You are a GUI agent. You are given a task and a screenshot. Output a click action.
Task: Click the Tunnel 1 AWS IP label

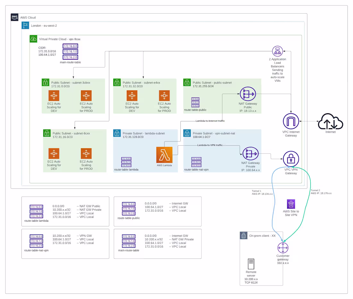pyautogui.click(x=262, y=192)
